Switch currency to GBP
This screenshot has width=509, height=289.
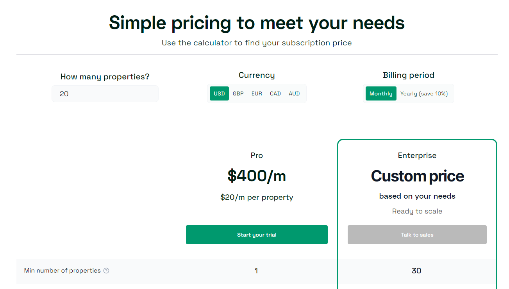tap(238, 93)
